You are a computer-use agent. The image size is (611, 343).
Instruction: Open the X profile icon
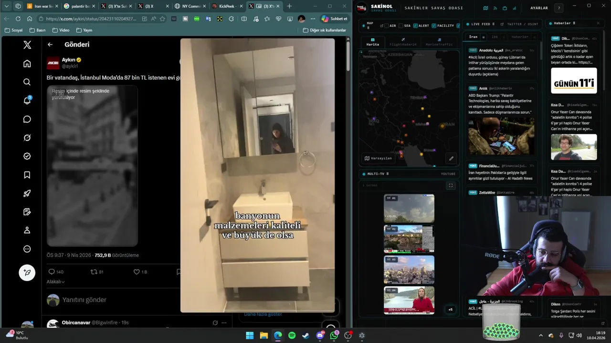27,230
